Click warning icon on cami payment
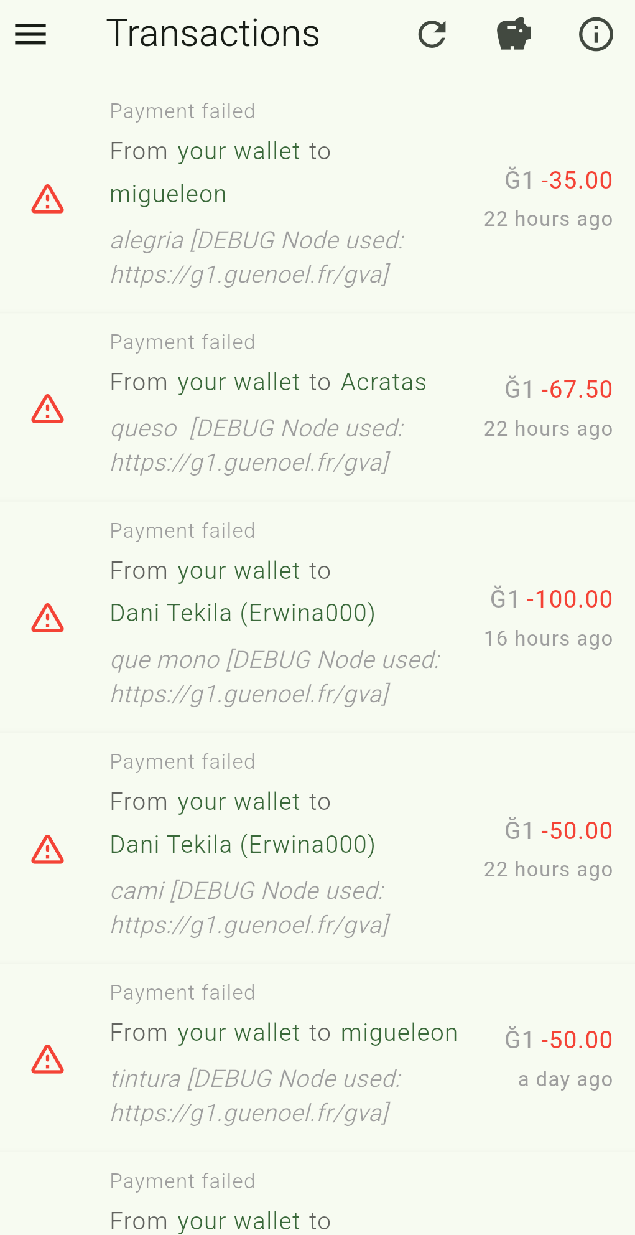The height and width of the screenshot is (1235, 635). coord(48,850)
